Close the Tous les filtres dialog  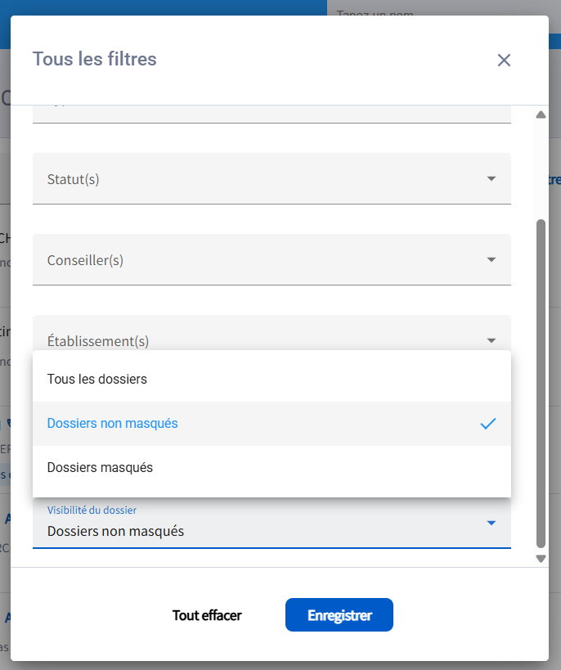504,60
